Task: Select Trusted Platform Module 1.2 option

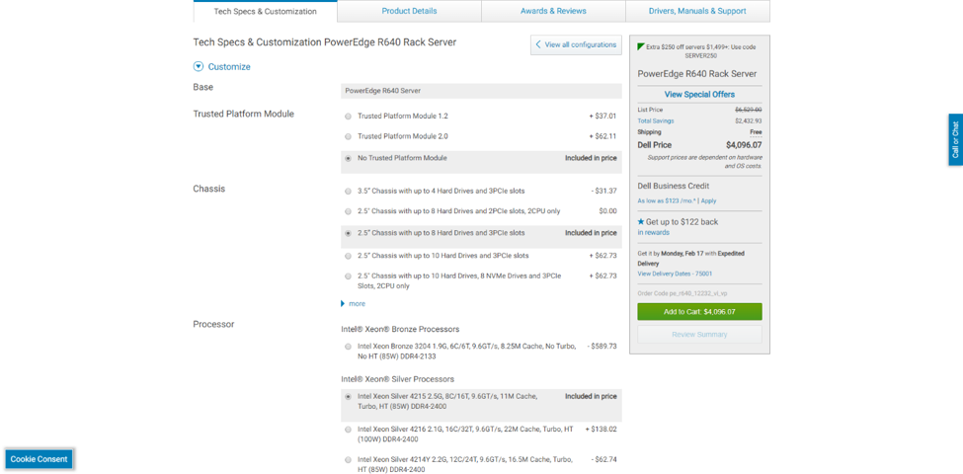Action: 349,117
